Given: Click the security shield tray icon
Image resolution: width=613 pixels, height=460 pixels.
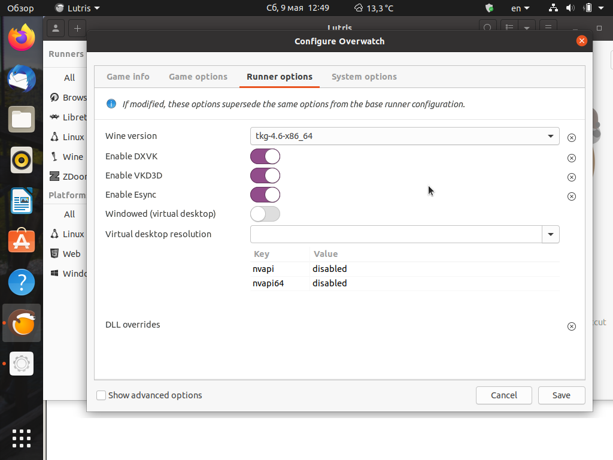Looking at the screenshot, I should pos(489,8).
